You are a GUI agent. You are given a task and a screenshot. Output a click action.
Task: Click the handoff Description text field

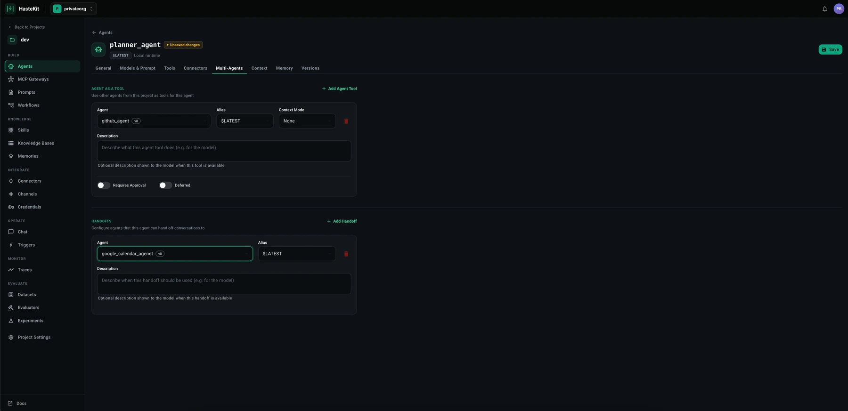pos(224,284)
